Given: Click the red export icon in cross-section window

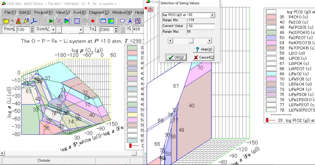Looking at the screenshot, I should [151, 9].
